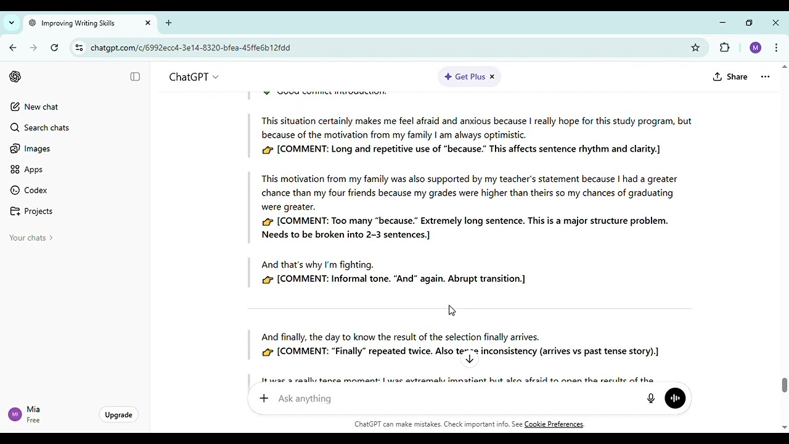Open the Chrome profile avatar M
The image size is (789, 444).
click(x=756, y=47)
